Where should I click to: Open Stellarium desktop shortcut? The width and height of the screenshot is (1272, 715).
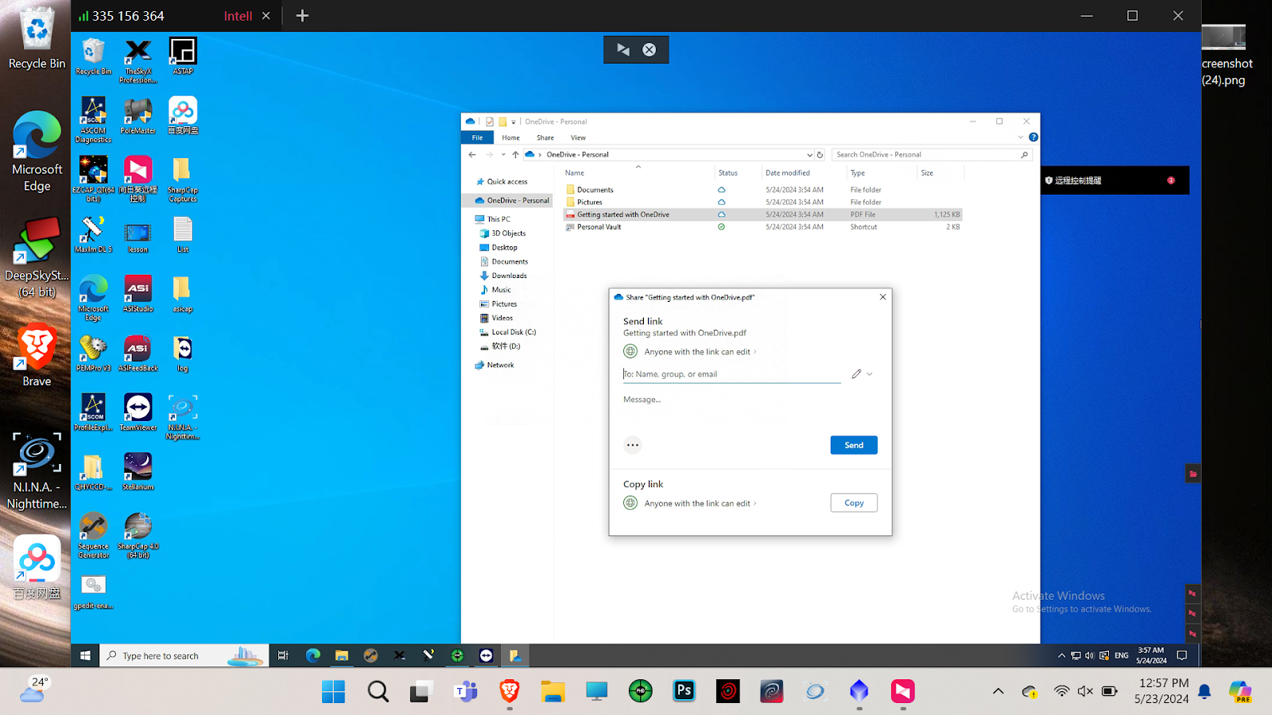point(138,472)
